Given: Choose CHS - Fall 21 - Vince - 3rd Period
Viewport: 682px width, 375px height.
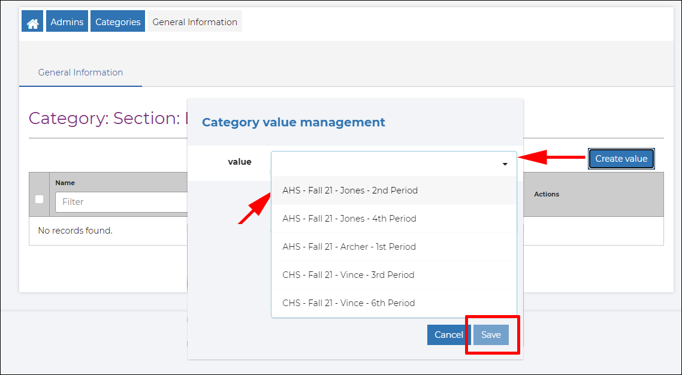Looking at the screenshot, I should click(x=394, y=274).
